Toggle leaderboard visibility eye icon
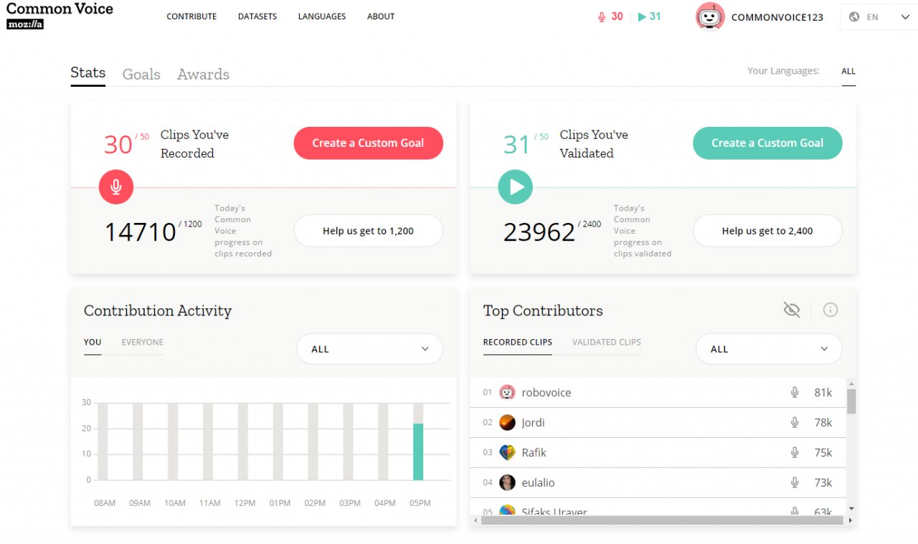 pyautogui.click(x=792, y=310)
